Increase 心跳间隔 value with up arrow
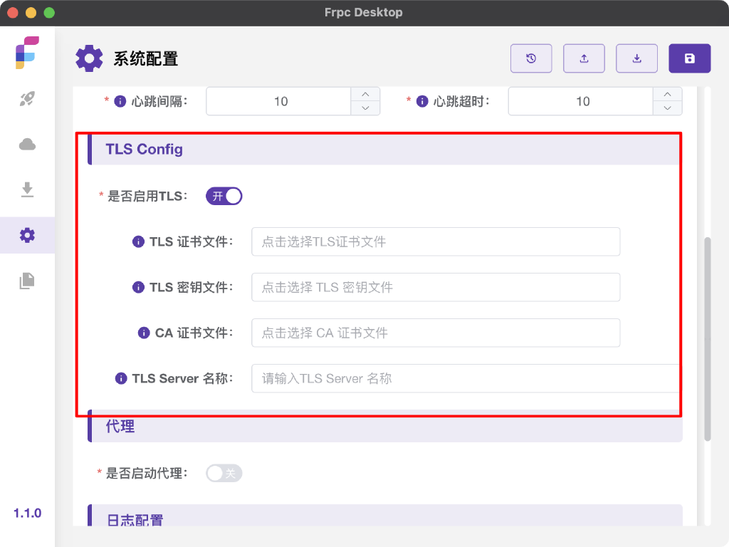Viewport: 729px width, 547px height. pyautogui.click(x=365, y=95)
